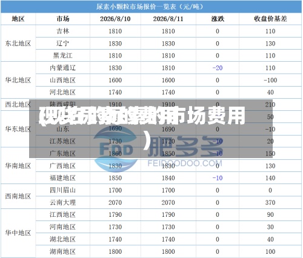The width and height of the screenshot is (303, 258).
Task: Click the 西南地区 region cell
Action: (18, 196)
